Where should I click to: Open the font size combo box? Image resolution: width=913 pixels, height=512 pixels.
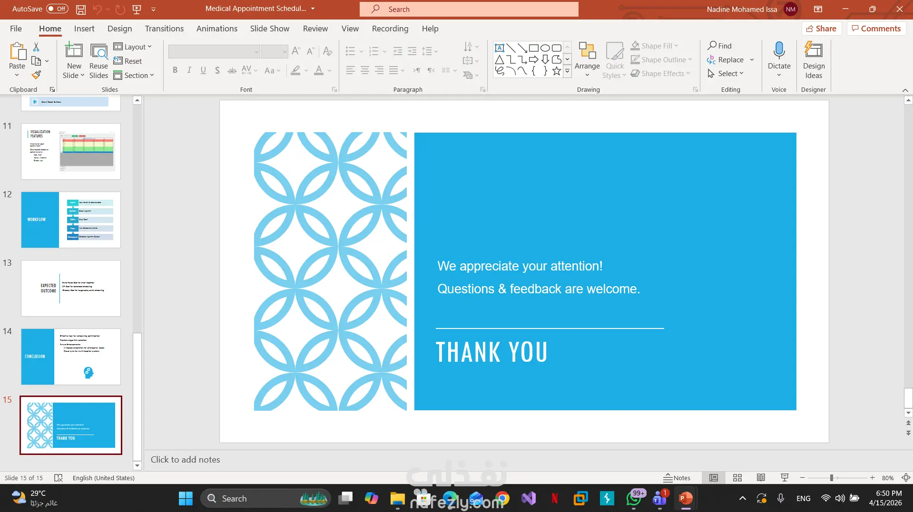pos(275,51)
